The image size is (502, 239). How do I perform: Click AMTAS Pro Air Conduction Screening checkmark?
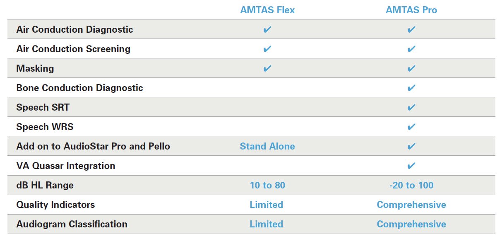point(411,49)
